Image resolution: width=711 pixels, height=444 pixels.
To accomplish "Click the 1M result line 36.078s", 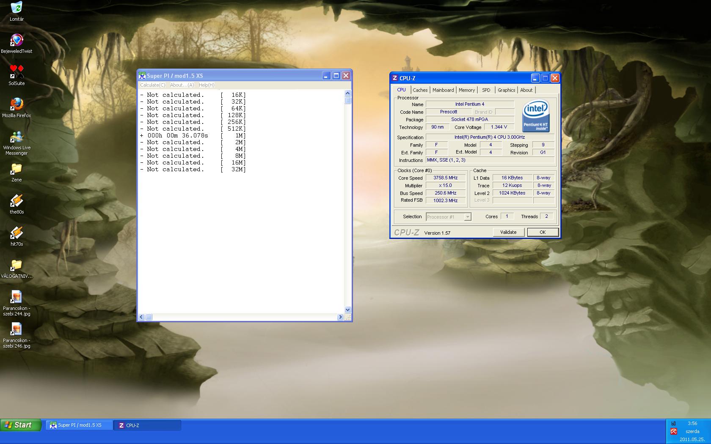I will [x=193, y=136].
